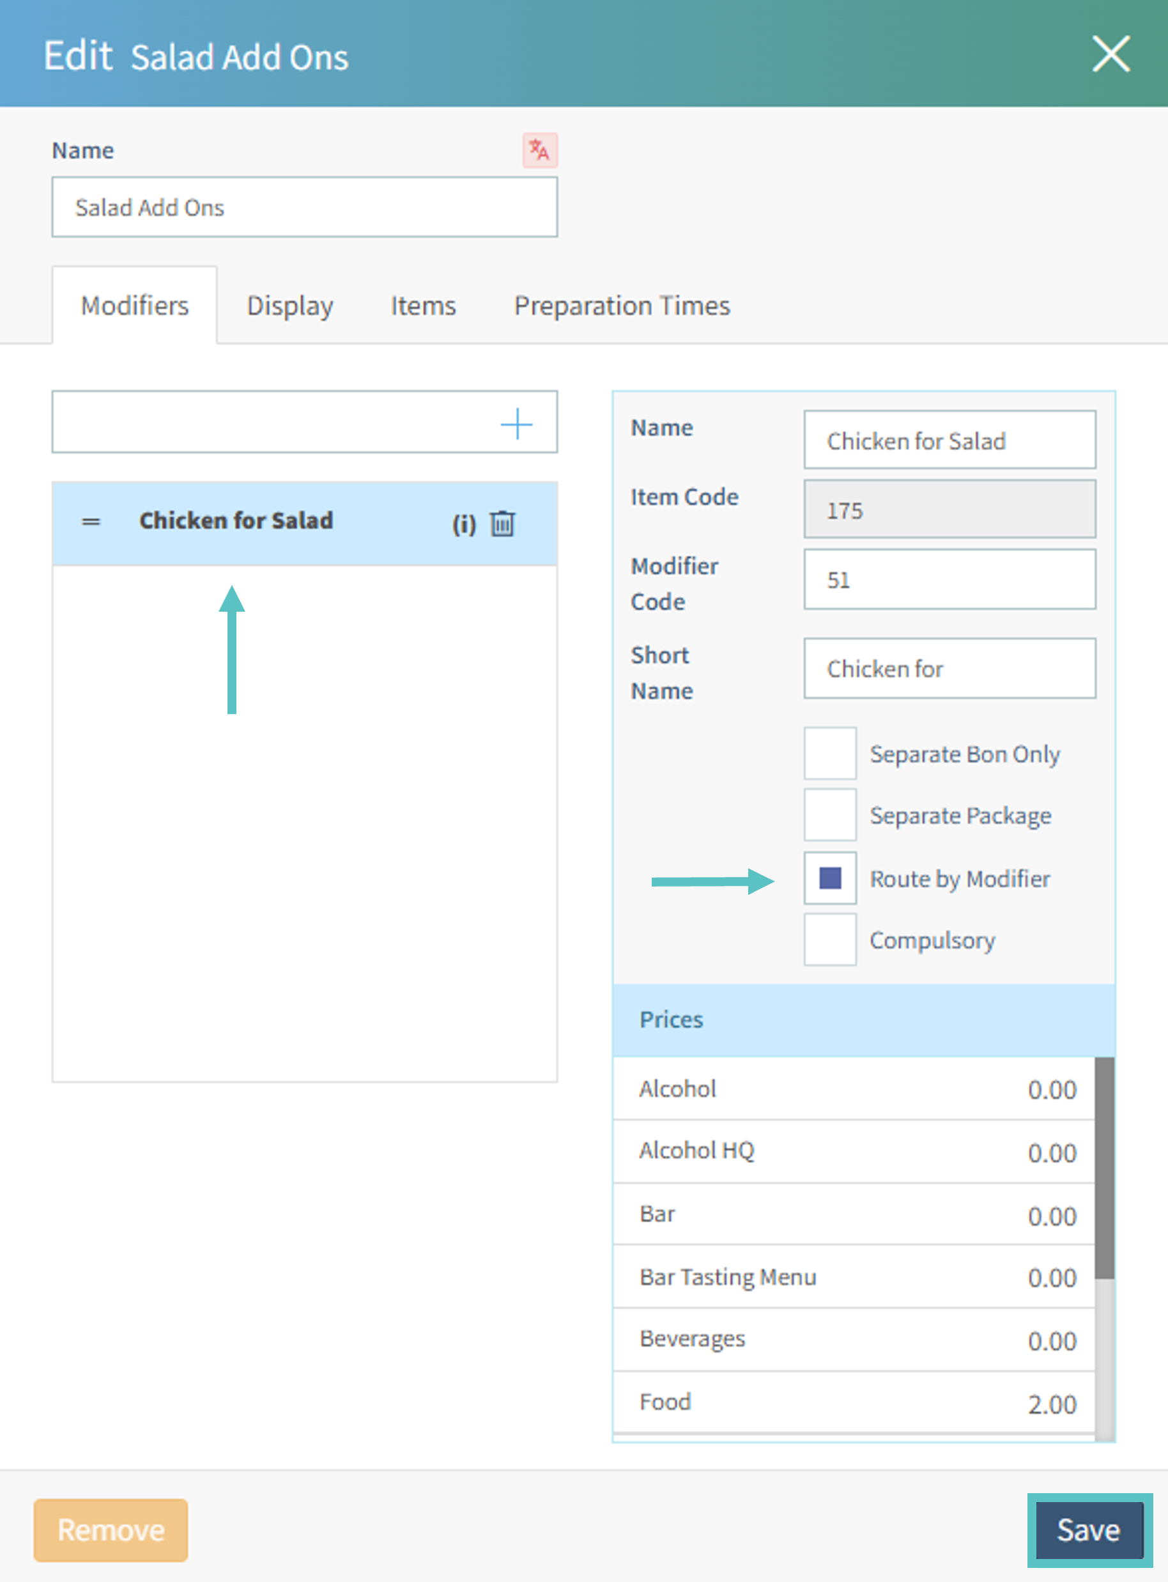Click the translate icon next to Name
This screenshot has width=1168, height=1582.
(539, 150)
